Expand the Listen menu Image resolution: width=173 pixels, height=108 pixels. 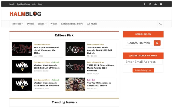click(x=42, y=24)
